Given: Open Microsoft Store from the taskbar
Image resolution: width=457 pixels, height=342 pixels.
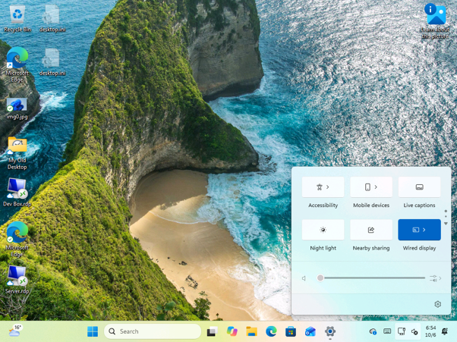Looking at the screenshot, I should point(291,331).
